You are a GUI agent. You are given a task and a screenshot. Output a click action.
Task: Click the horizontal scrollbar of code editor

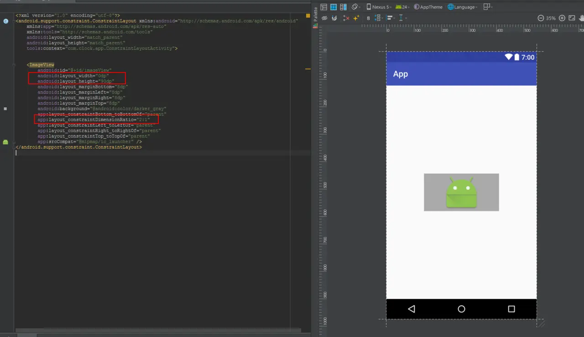coord(158,330)
